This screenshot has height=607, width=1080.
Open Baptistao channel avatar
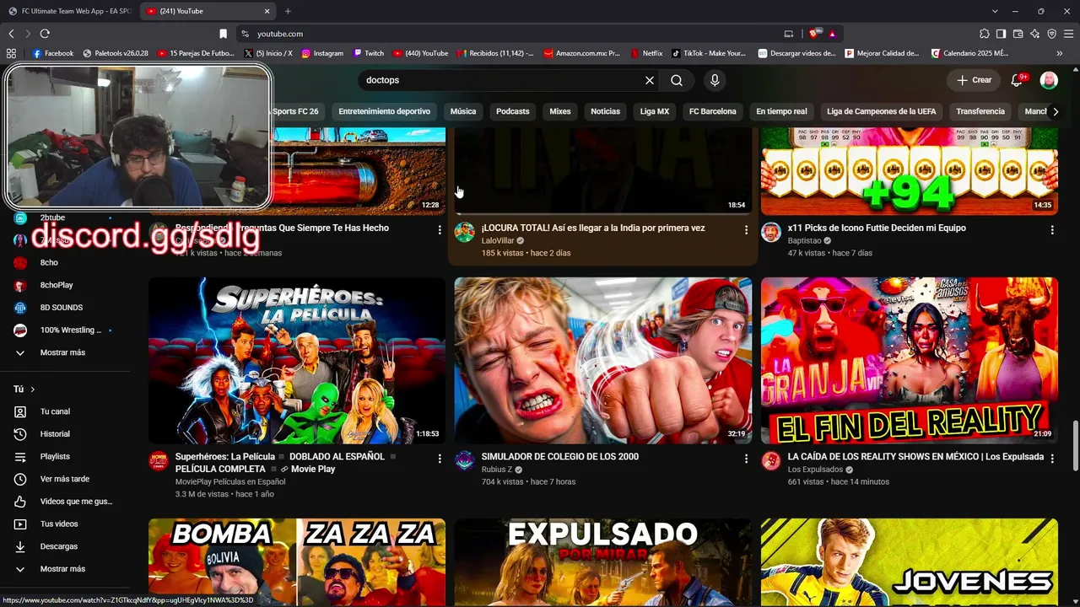[x=771, y=232]
